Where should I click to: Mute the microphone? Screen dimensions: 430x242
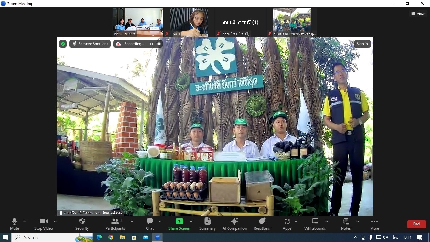14,224
